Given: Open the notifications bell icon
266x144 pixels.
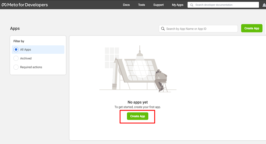Looking at the screenshot, I should [264, 5].
